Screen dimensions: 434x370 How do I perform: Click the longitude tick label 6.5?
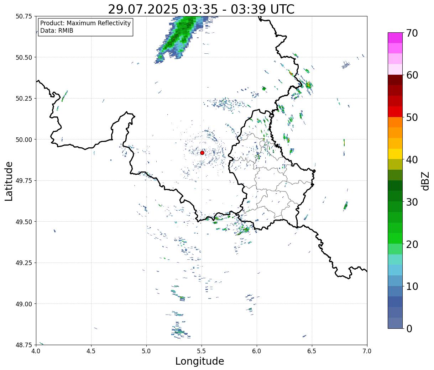coord(312,351)
